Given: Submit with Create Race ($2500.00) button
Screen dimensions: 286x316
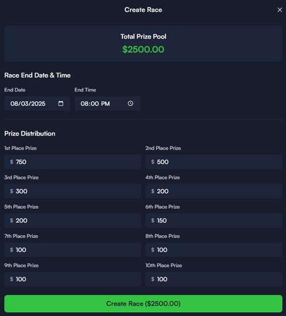Looking at the screenshot, I should point(143,303).
